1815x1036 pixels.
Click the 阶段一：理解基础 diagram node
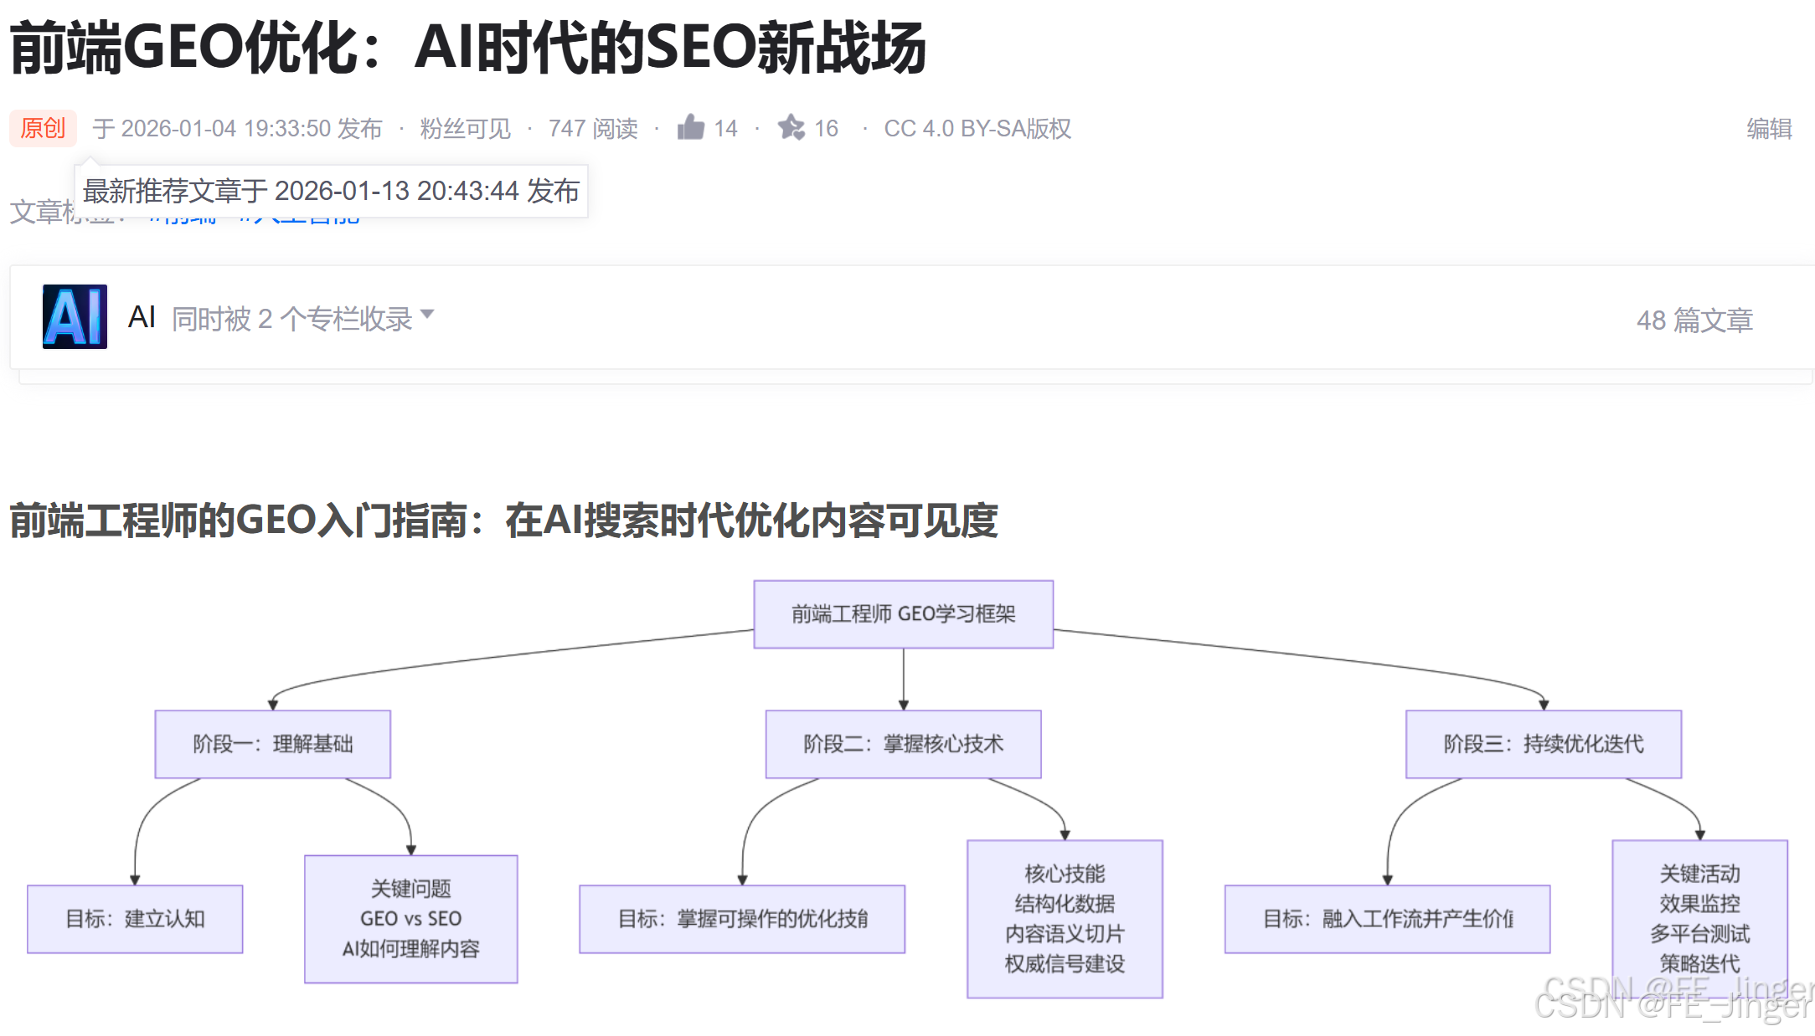pos(272,744)
